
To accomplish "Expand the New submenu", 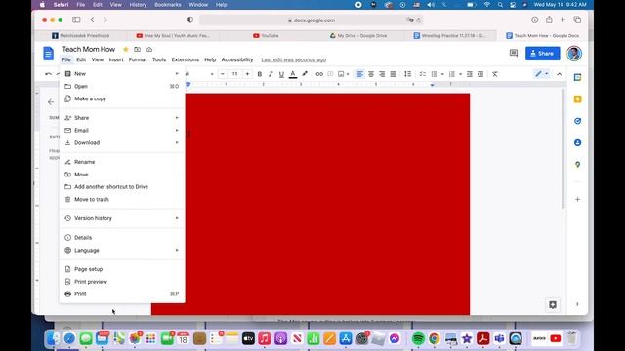I will coord(122,74).
